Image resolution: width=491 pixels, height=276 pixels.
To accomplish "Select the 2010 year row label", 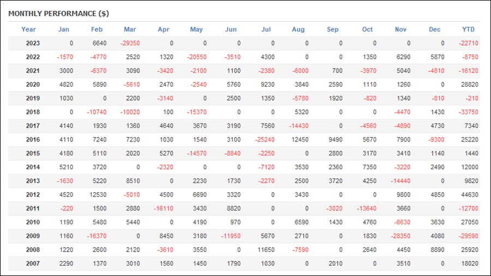I will coord(33,222).
